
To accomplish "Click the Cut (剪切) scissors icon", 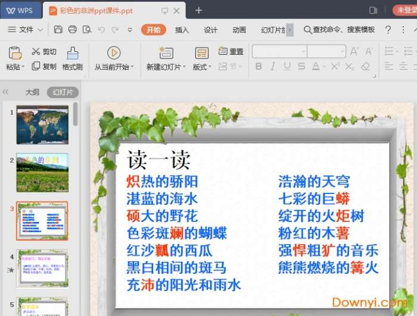I will 36,52.
